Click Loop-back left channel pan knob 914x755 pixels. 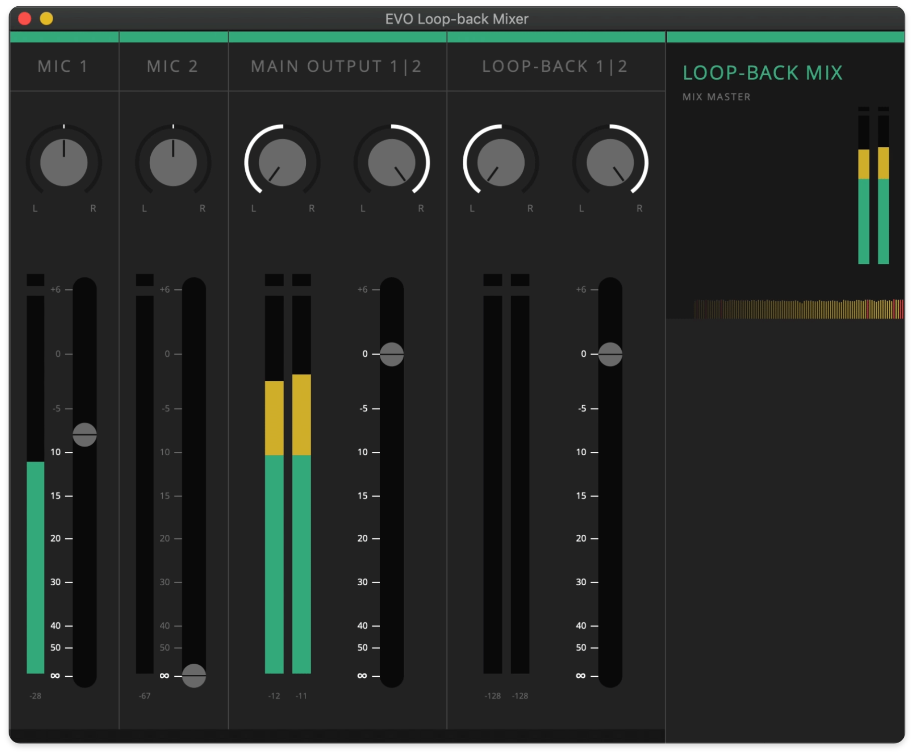(501, 163)
